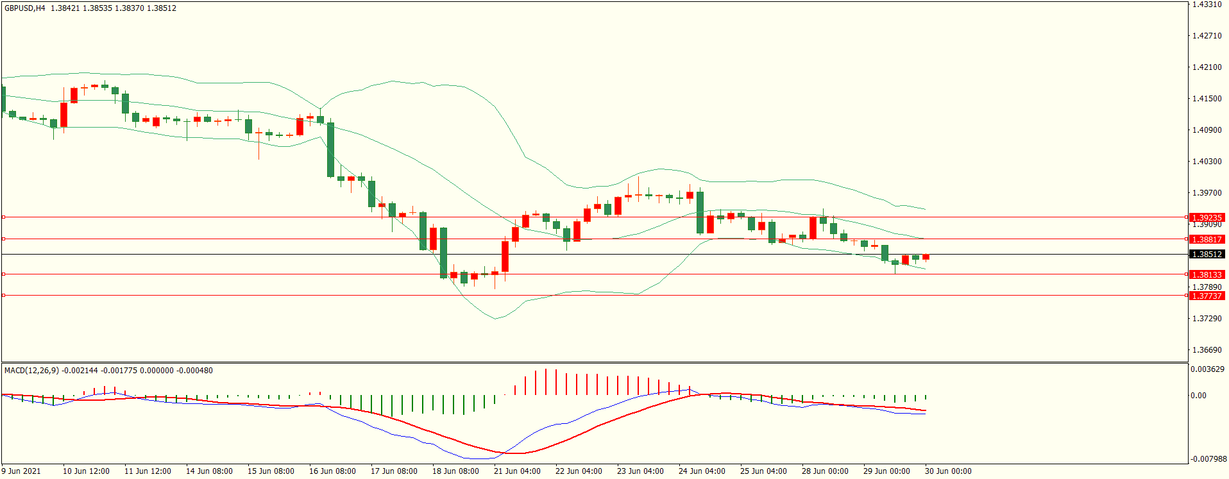Click the 1.41500 price scale value
1229x479 pixels.
pyautogui.click(x=1207, y=99)
